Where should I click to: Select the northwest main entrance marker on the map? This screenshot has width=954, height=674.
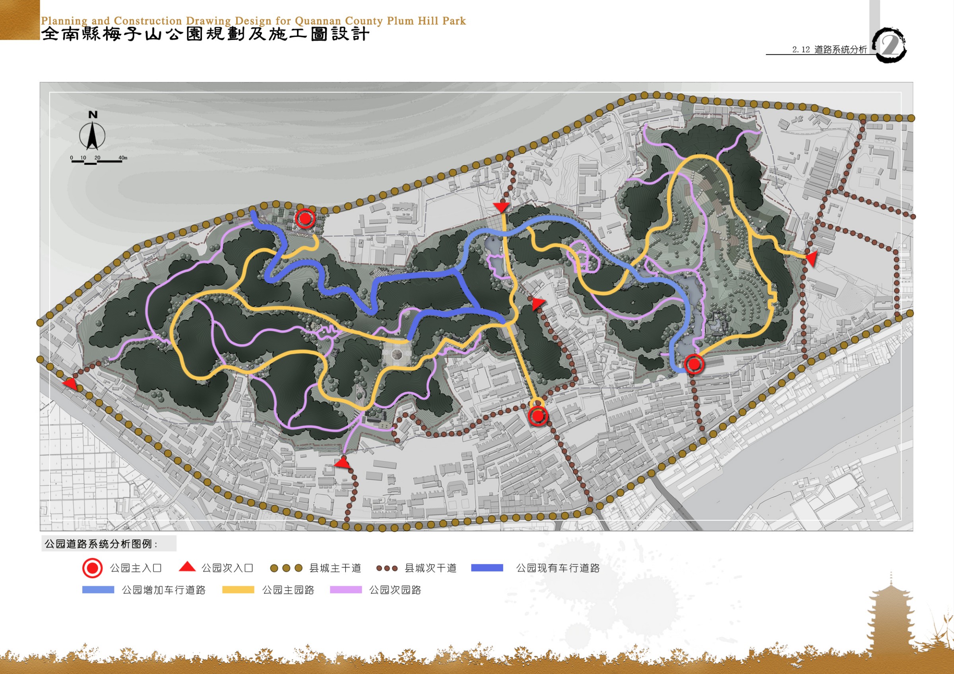coord(305,218)
